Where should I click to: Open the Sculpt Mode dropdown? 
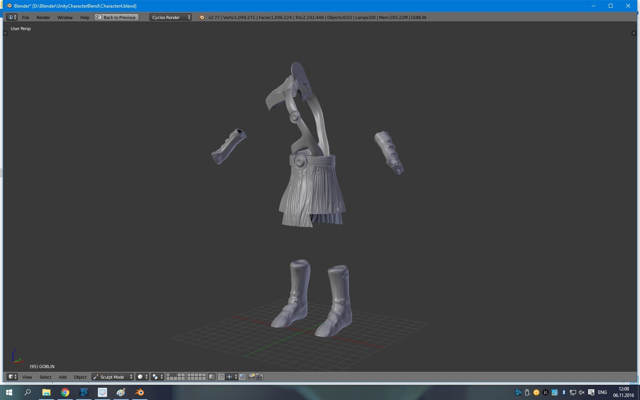pos(112,377)
